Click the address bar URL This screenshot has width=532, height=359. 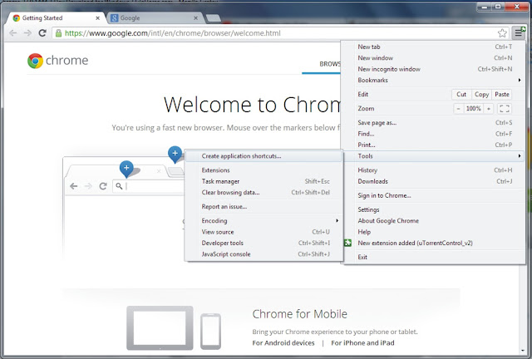(x=173, y=33)
